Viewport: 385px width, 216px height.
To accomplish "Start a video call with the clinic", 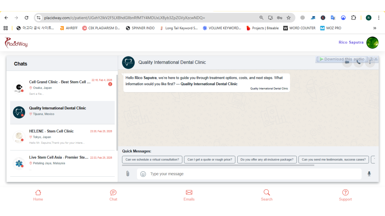I will (x=347, y=62).
